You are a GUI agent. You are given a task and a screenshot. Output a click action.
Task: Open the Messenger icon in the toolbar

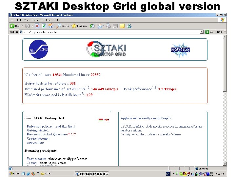[129, 26]
